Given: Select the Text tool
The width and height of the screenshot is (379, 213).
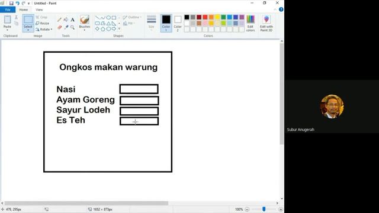Looking at the screenshot, I should [72, 20].
